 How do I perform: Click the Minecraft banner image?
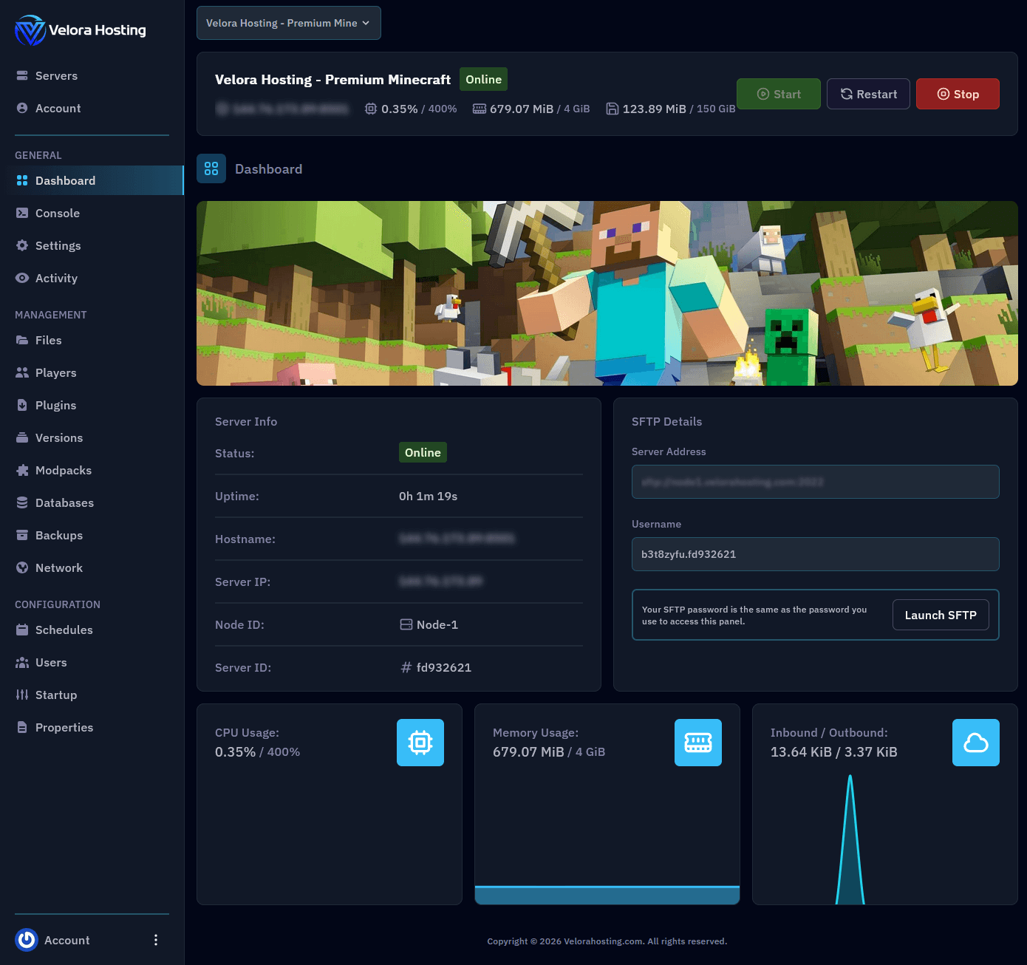click(x=607, y=293)
